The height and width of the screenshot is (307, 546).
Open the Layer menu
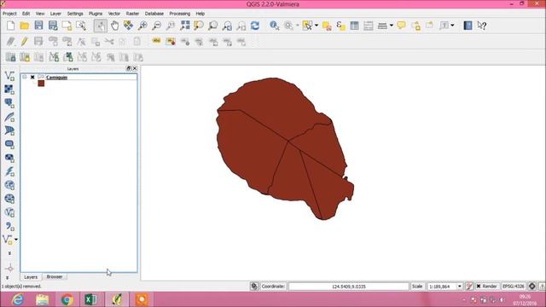tap(55, 14)
